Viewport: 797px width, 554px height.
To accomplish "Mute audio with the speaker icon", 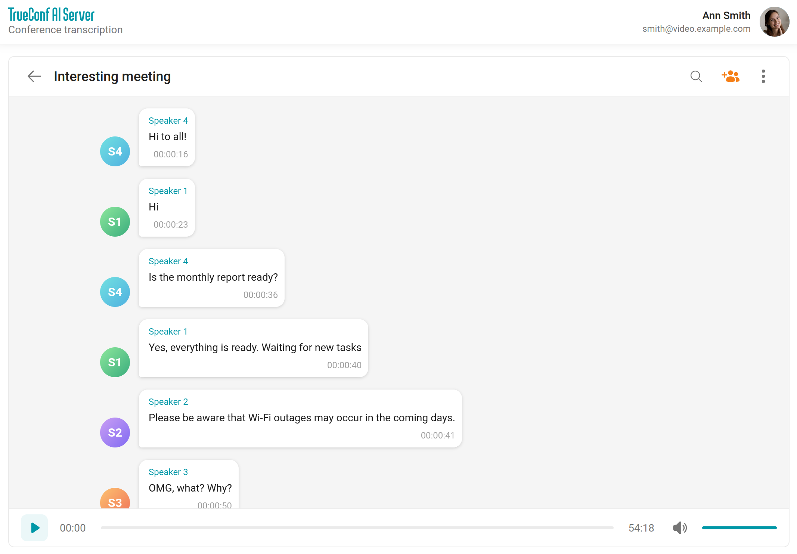I will click(680, 528).
